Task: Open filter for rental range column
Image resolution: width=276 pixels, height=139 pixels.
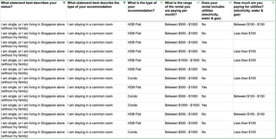Action: coord(198,3)
